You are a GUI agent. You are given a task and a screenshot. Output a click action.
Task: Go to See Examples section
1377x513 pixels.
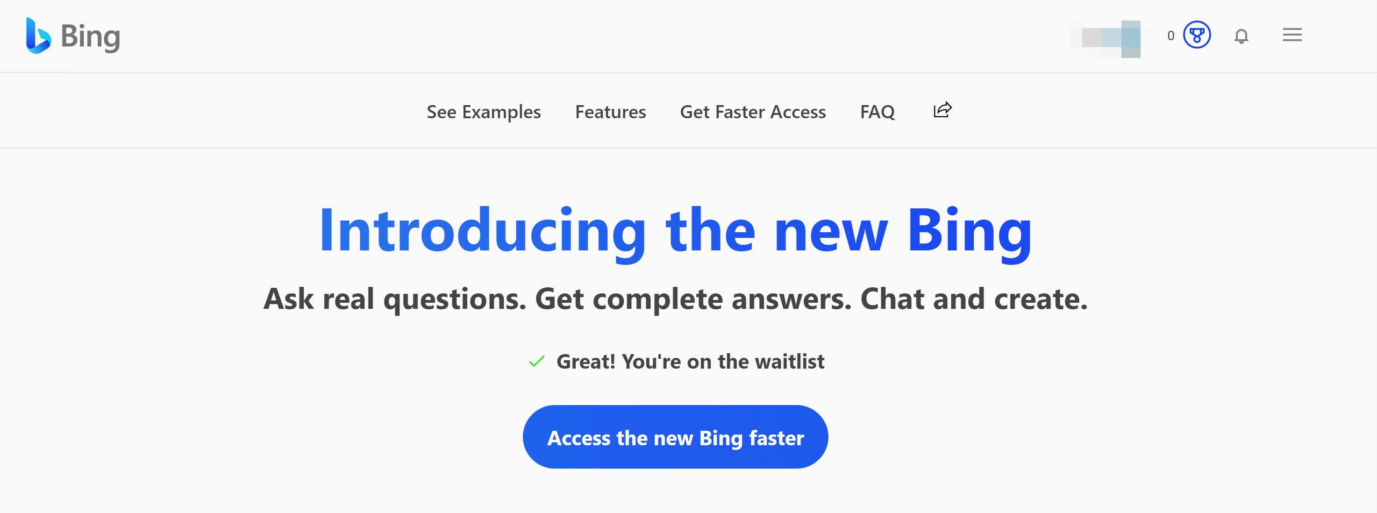point(483,112)
